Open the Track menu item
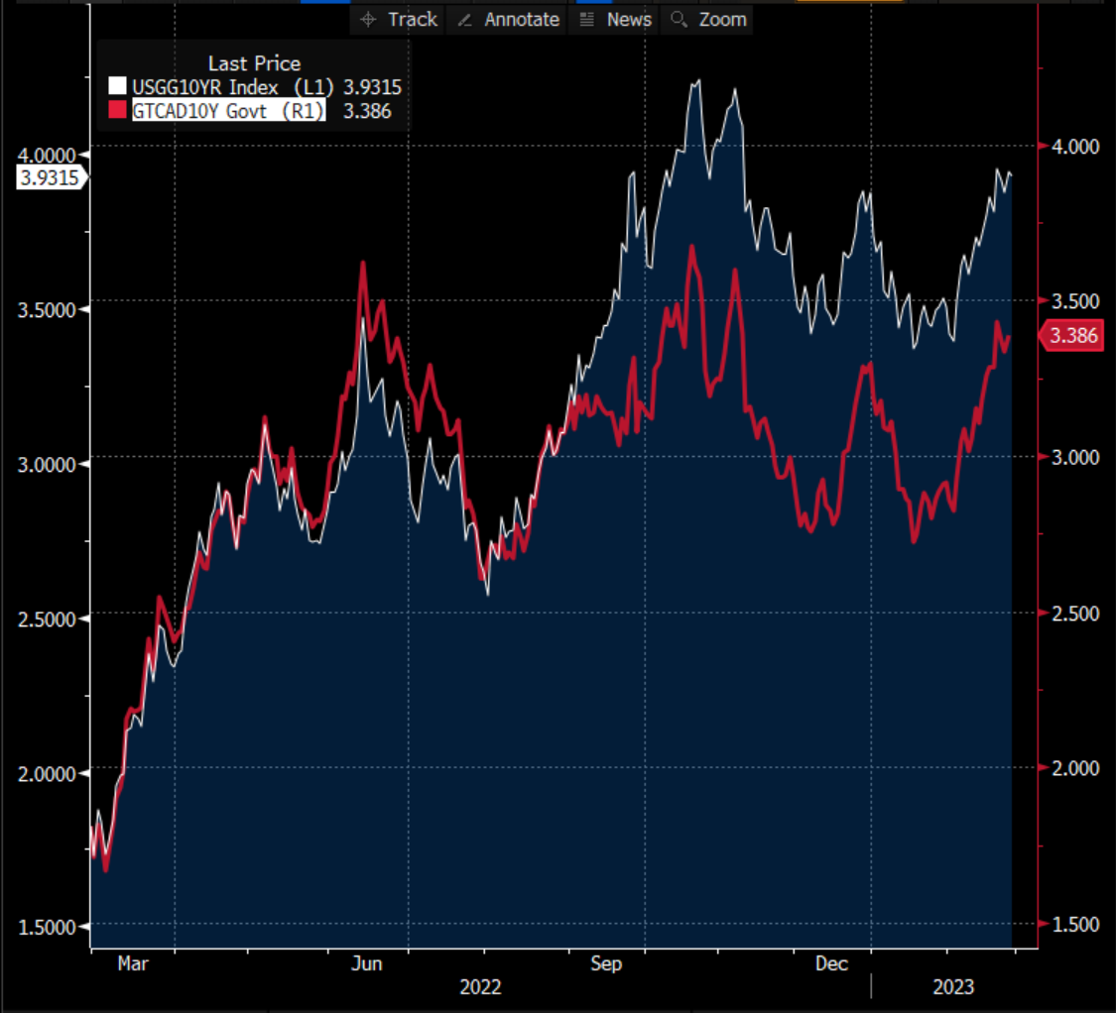Viewport: 1116px width, 1013px height. click(416, 19)
